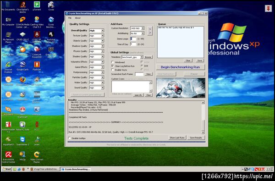Open the Mozilla Firefox desktop shortcut
The image size is (275, 181).
[22, 81]
